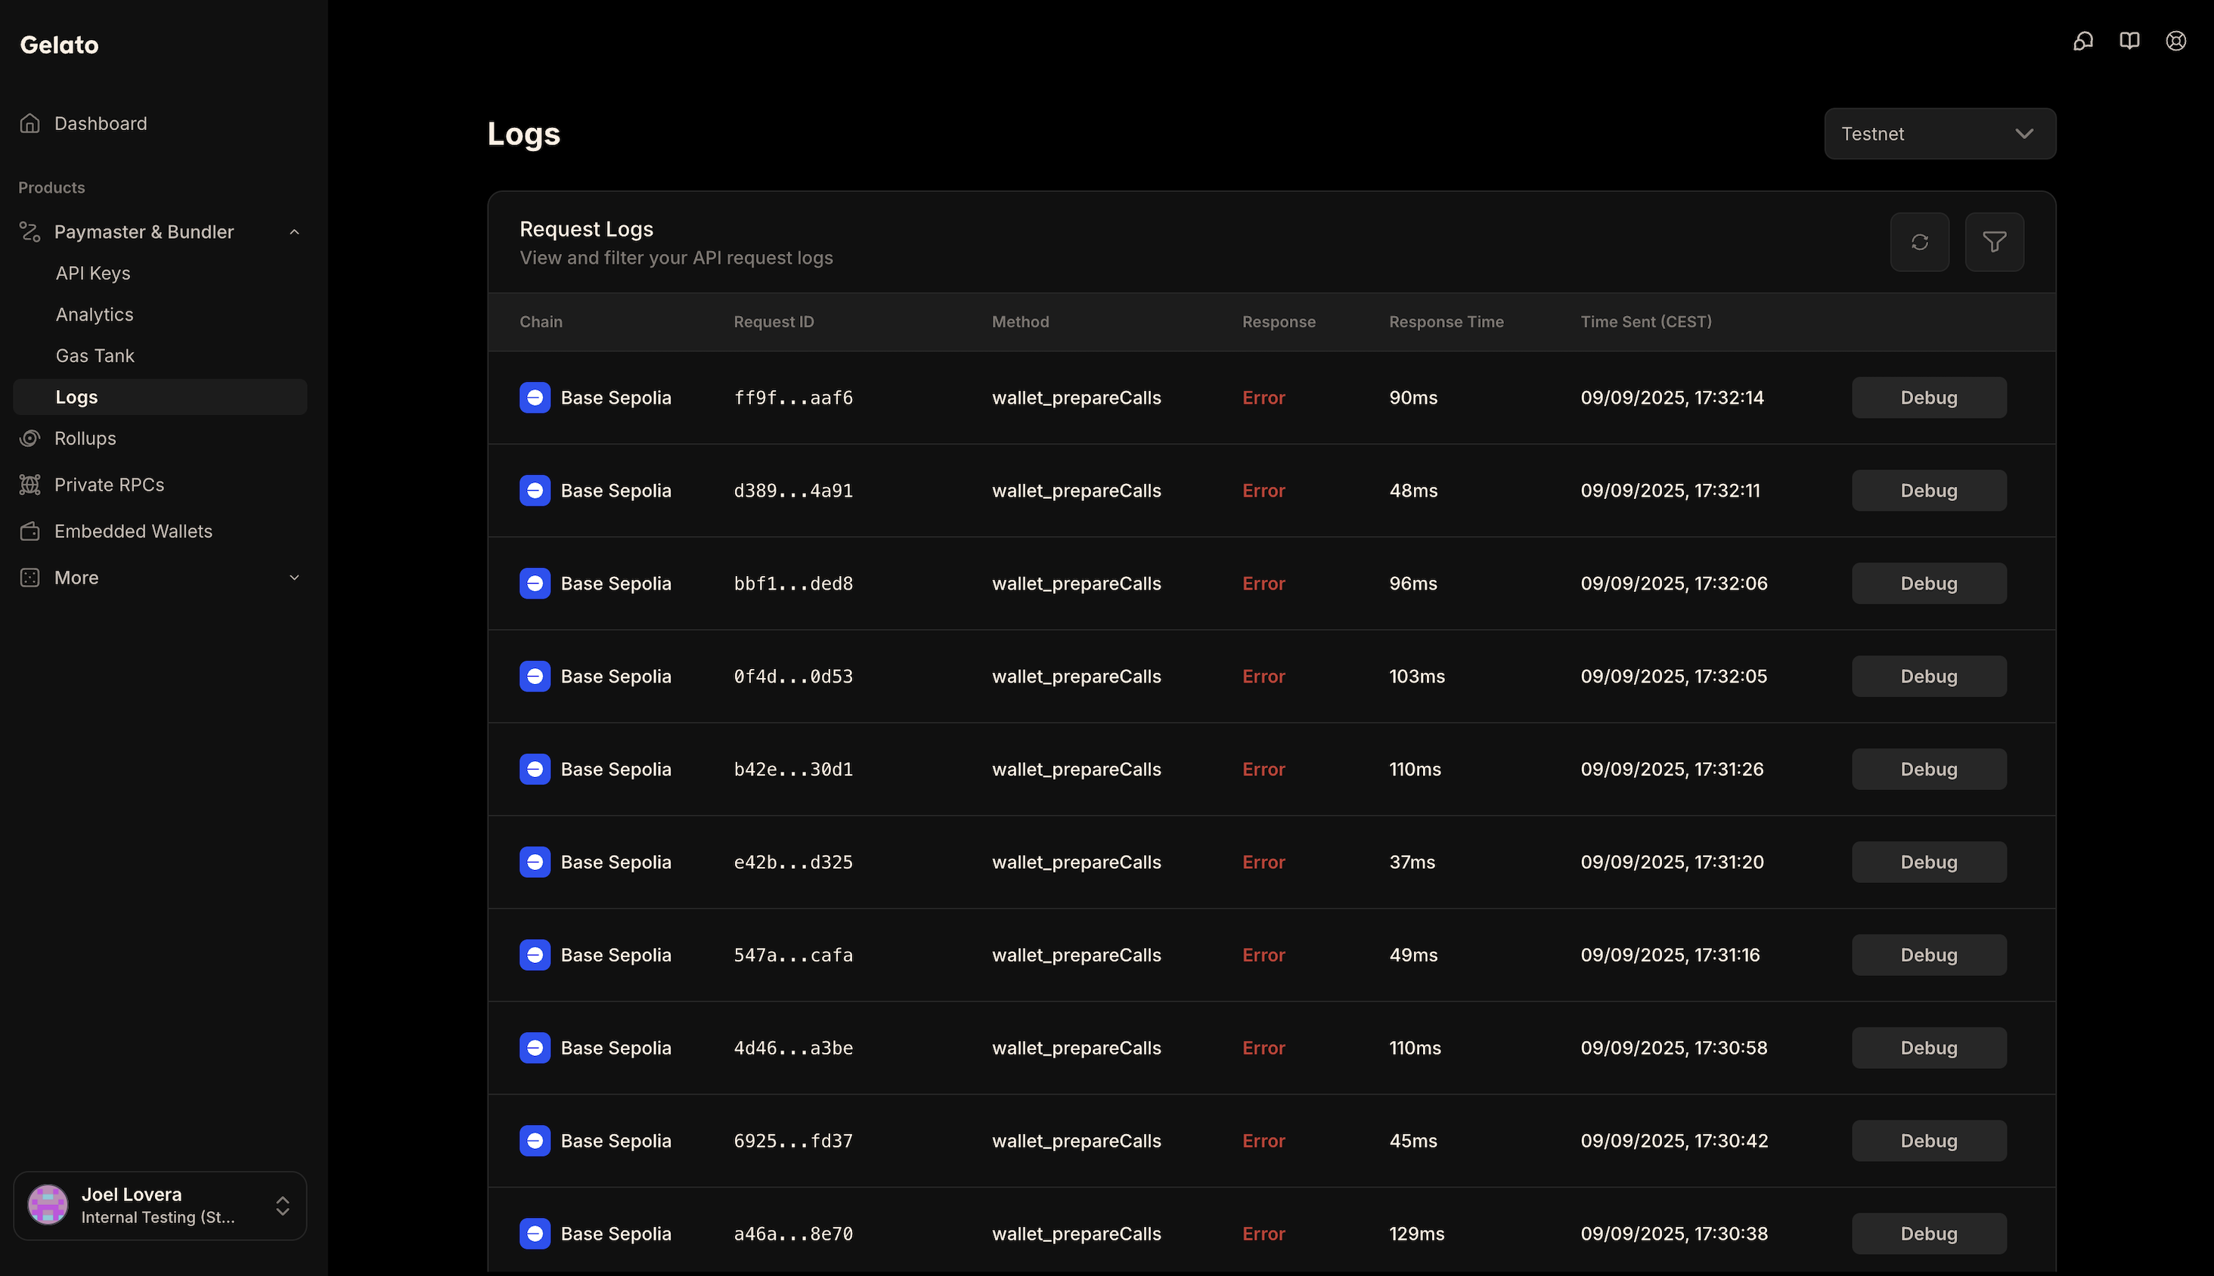
Task: Open the documentation book icon
Action: pyautogui.click(x=2129, y=41)
